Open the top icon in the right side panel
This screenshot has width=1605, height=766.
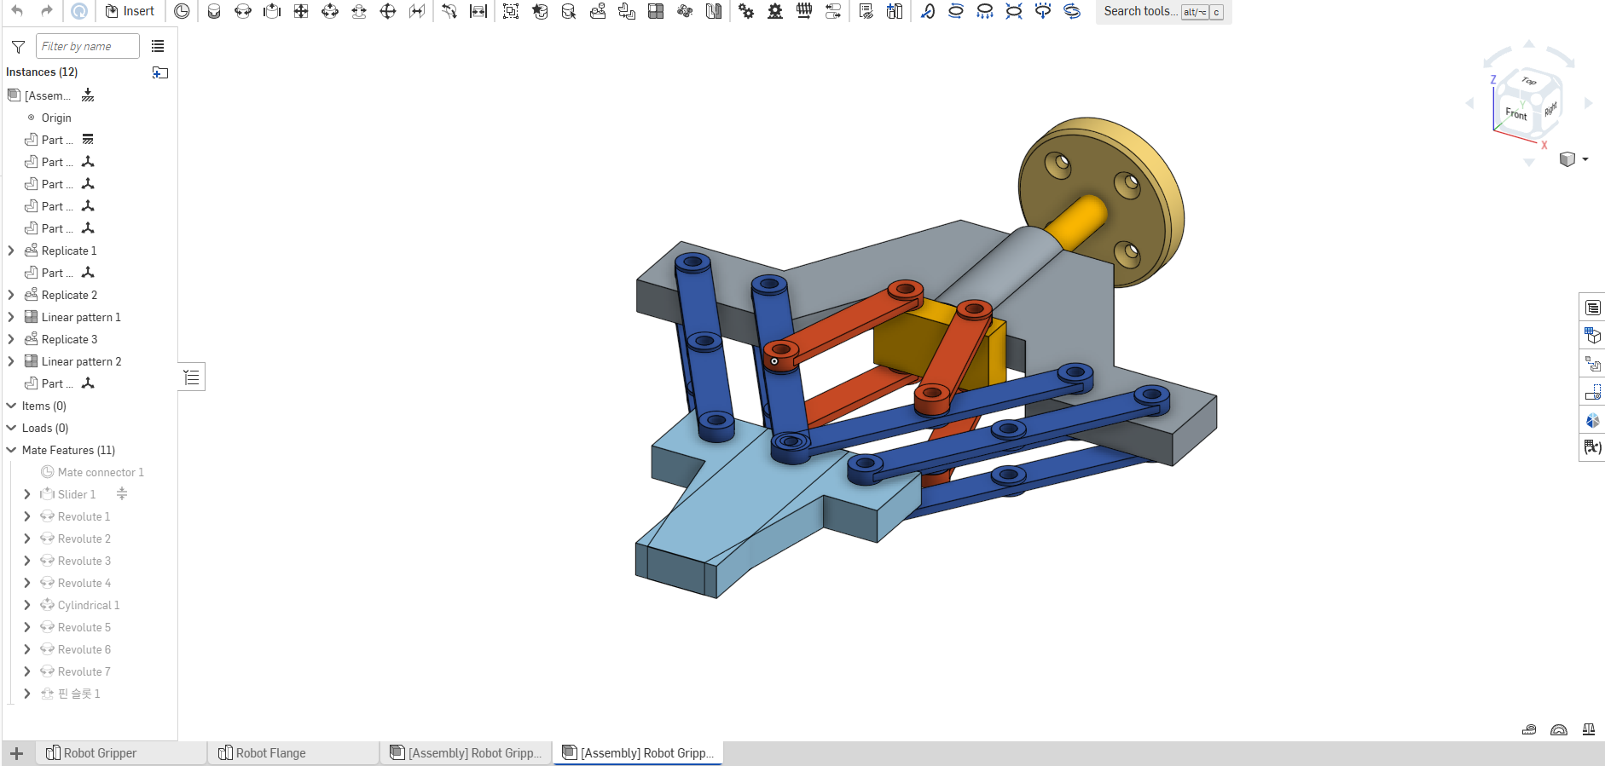click(1592, 308)
